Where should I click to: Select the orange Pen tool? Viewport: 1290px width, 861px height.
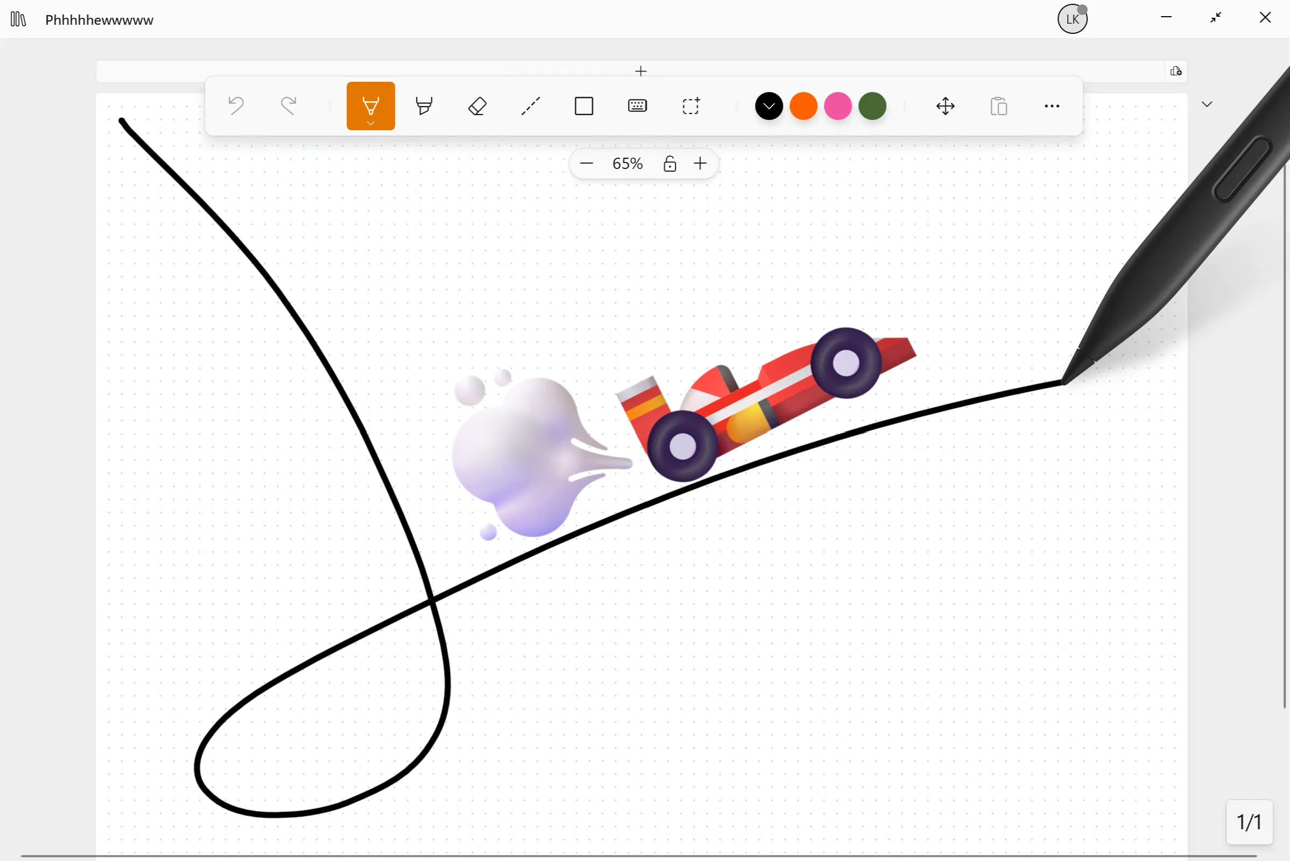tap(371, 105)
